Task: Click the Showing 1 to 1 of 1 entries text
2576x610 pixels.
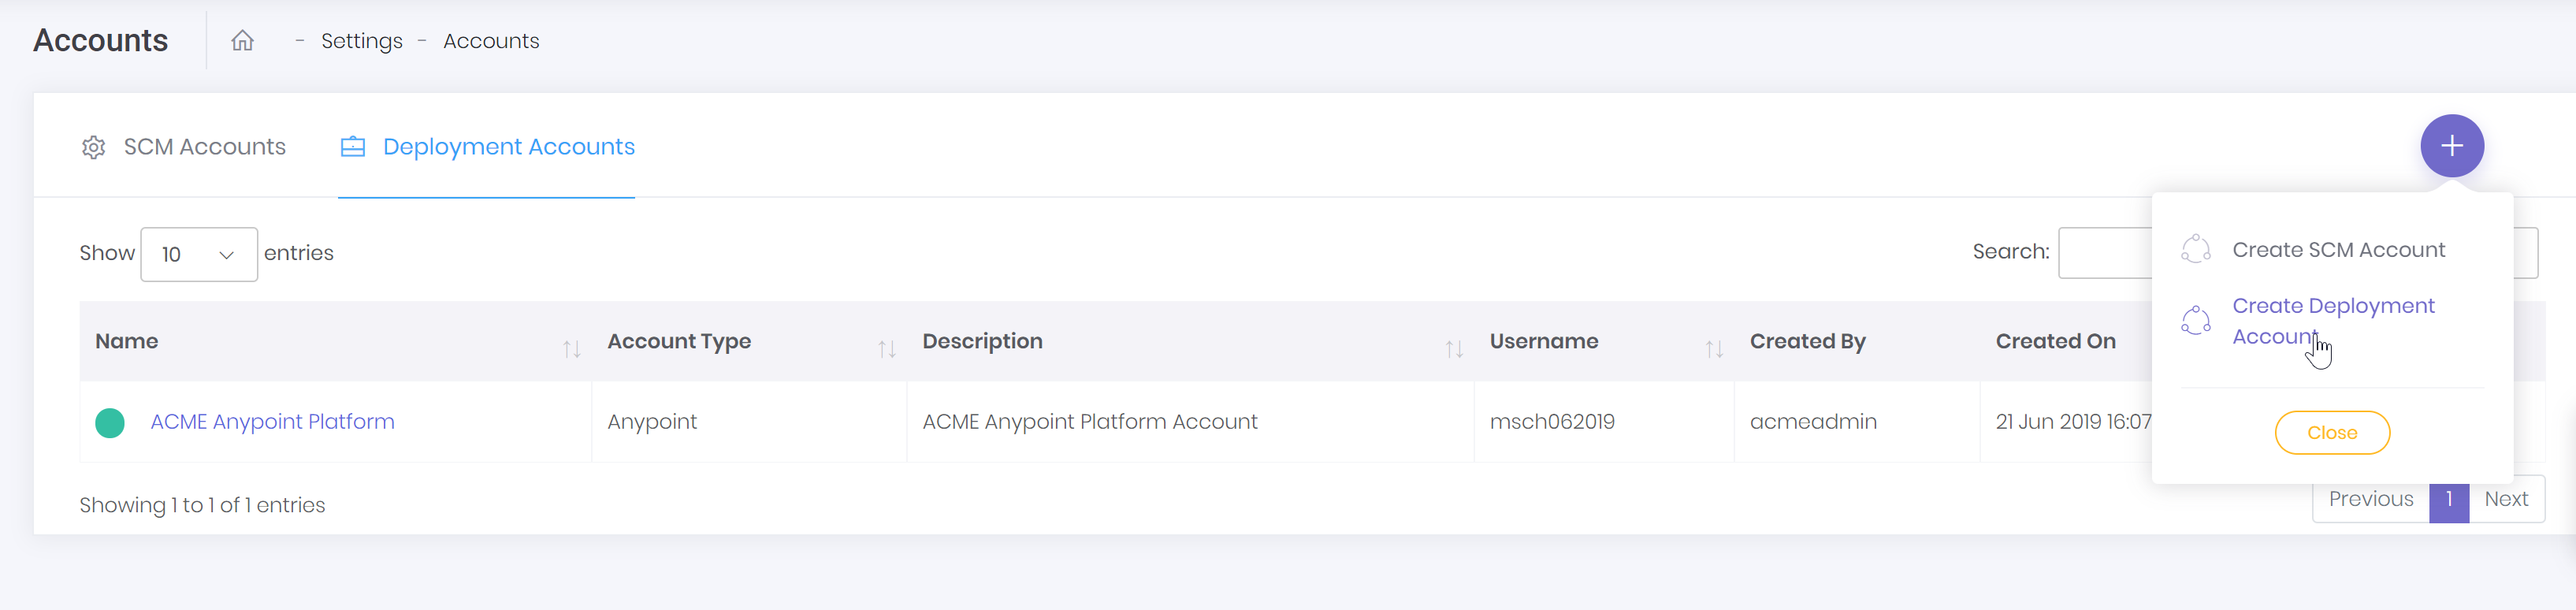Action: (202, 505)
